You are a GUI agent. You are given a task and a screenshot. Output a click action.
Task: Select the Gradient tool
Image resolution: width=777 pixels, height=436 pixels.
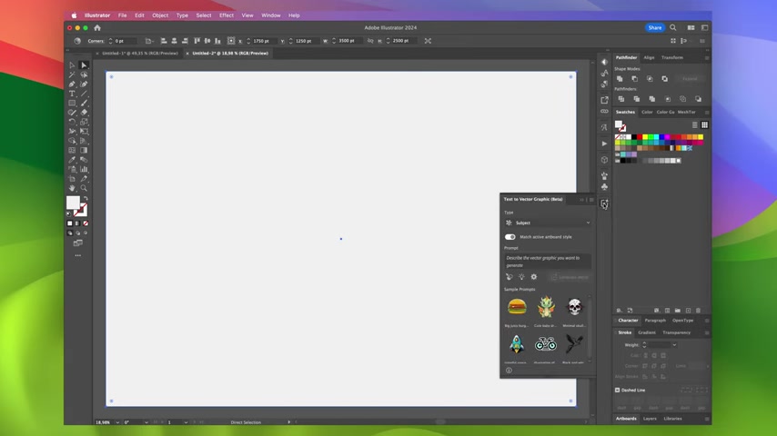[x=84, y=151]
